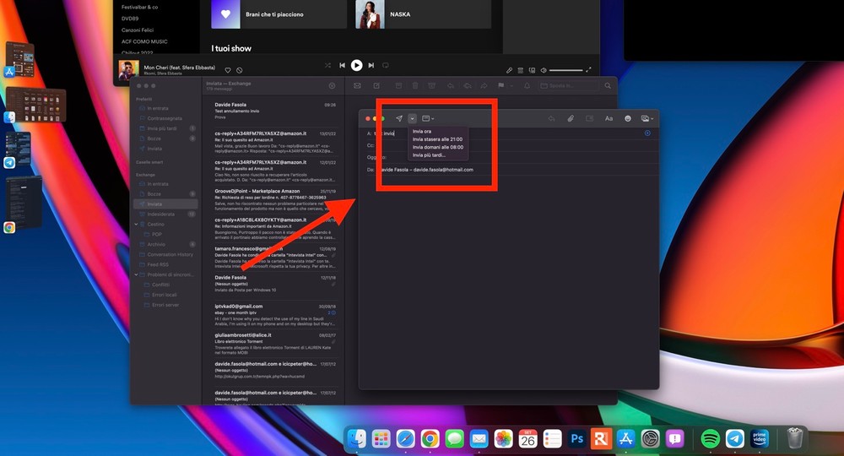The width and height of the screenshot is (844, 456).
Task: Click the send-later dropdown arrow
Action: [x=412, y=118]
